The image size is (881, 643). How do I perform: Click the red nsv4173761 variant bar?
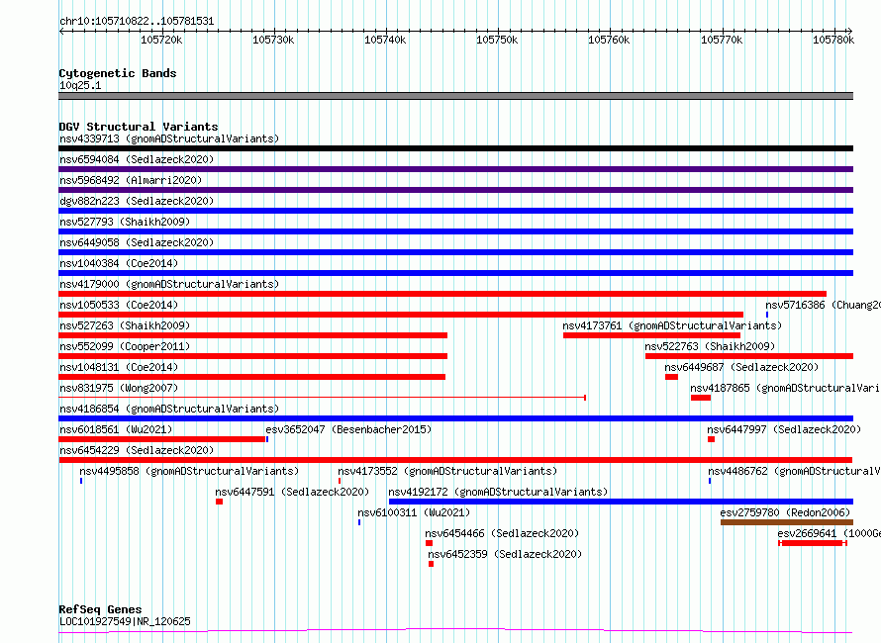pyautogui.click(x=651, y=335)
